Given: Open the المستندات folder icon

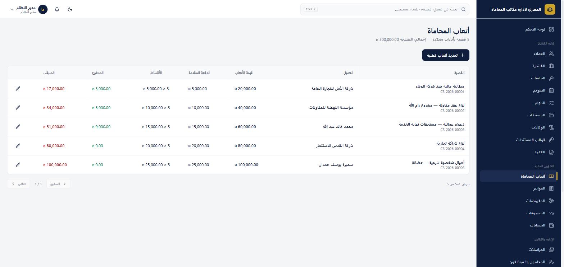Looking at the screenshot, I should (551, 115).
